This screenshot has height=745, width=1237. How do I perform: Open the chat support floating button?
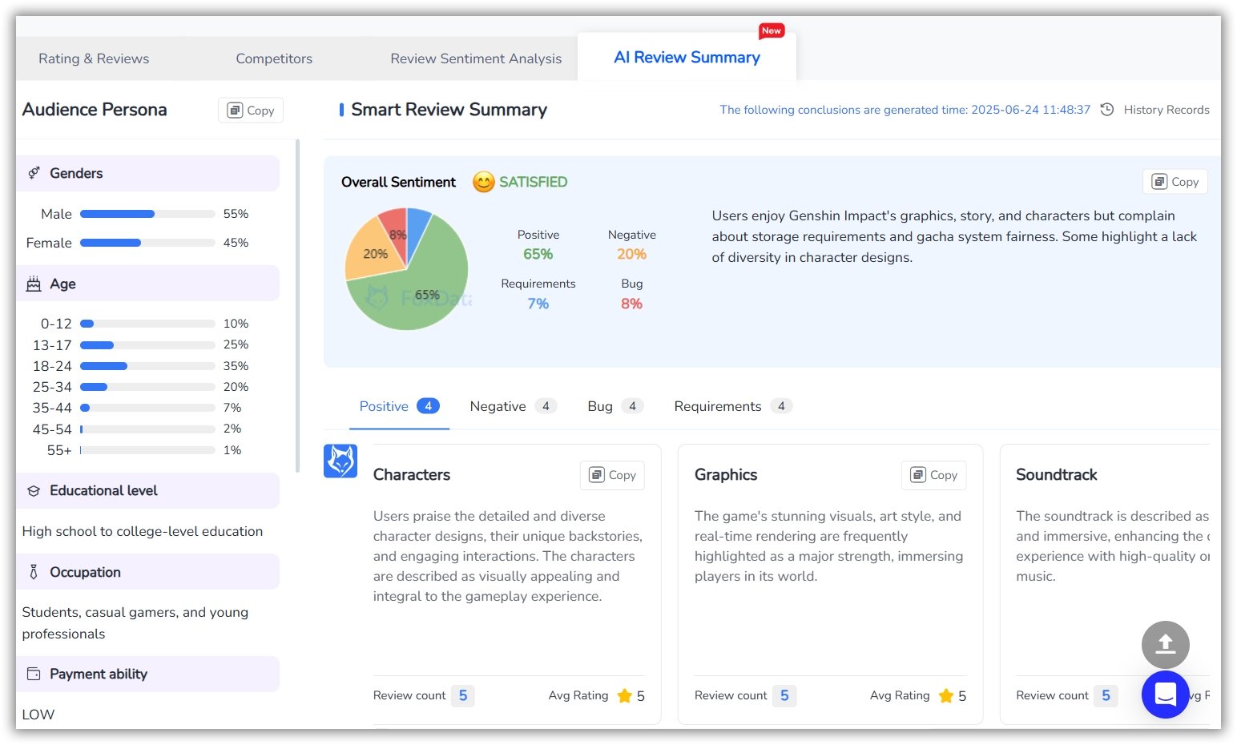point(1165,695)
